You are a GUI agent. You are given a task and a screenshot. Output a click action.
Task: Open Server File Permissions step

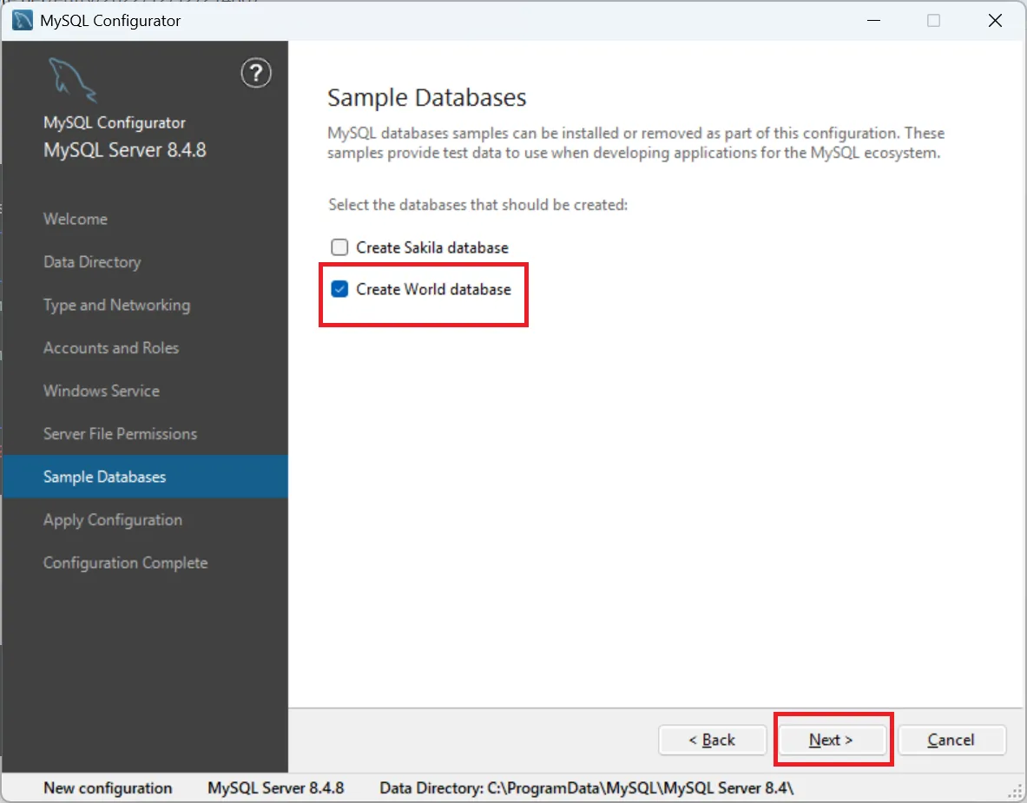click(x=120, y=433)
